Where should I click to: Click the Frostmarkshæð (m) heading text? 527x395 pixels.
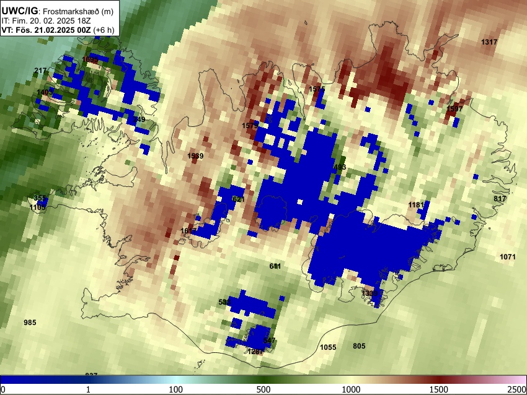point(78,12)
